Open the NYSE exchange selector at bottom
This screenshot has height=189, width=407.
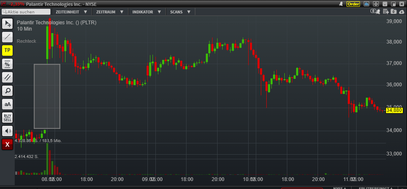tap(340, 188)
